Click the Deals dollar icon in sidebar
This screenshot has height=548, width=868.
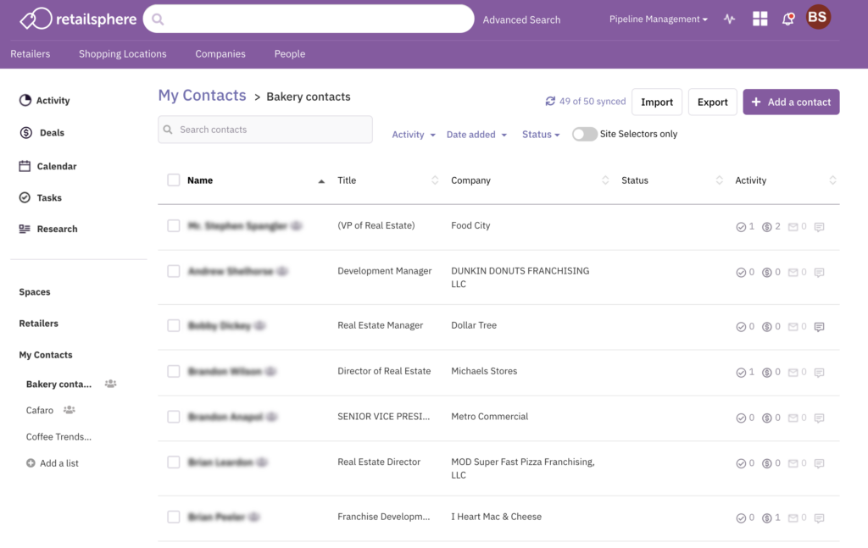point(26,133)
